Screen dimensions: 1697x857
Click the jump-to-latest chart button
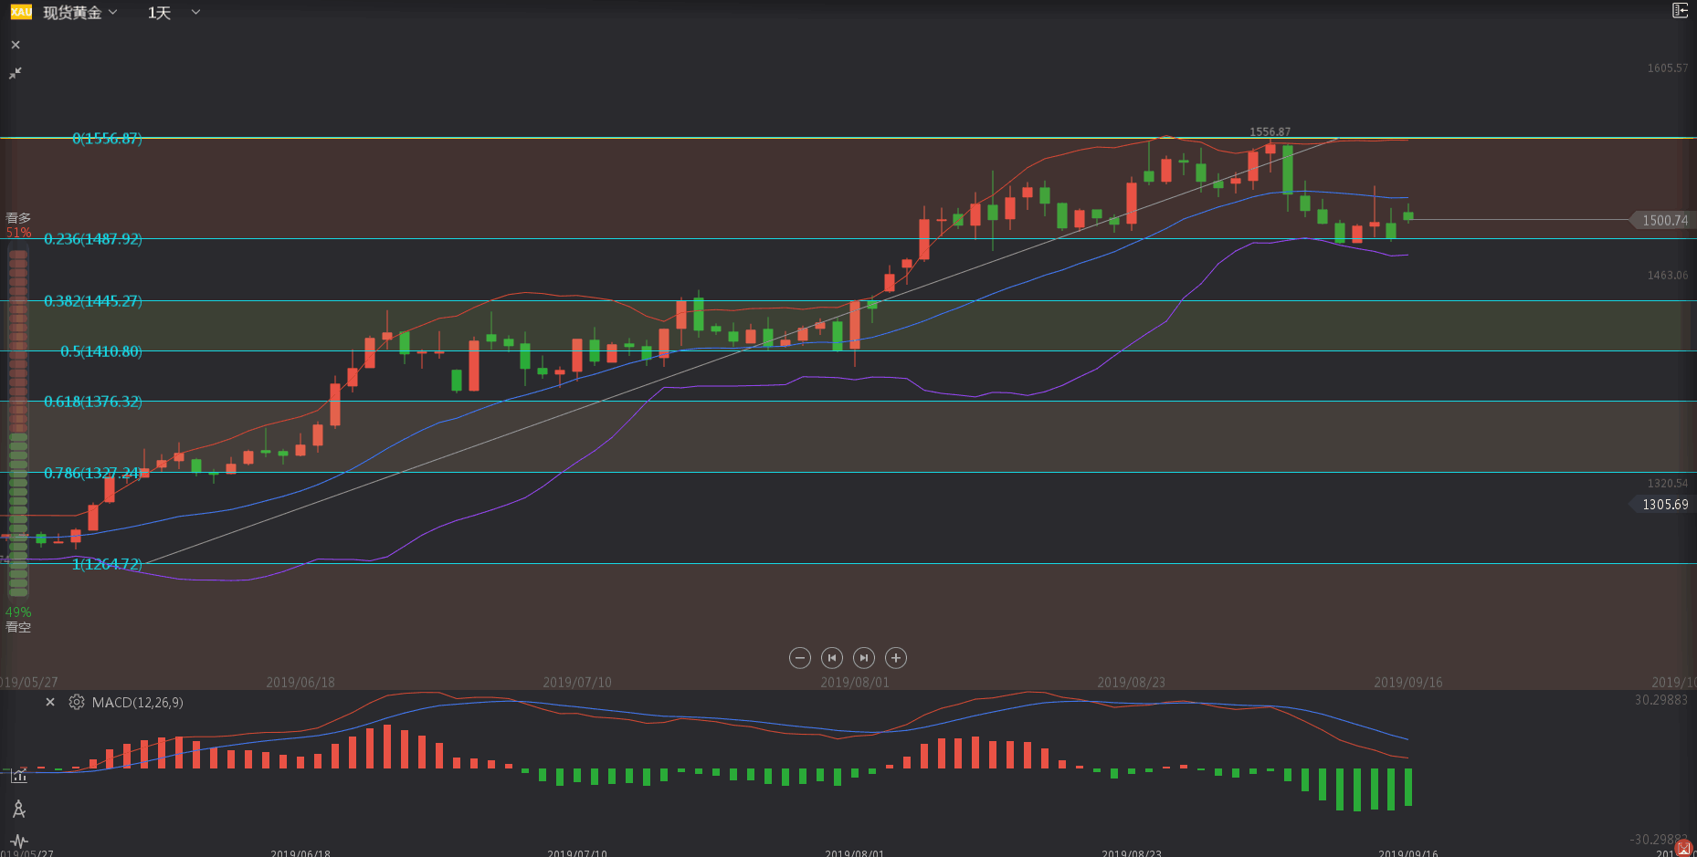864,658
